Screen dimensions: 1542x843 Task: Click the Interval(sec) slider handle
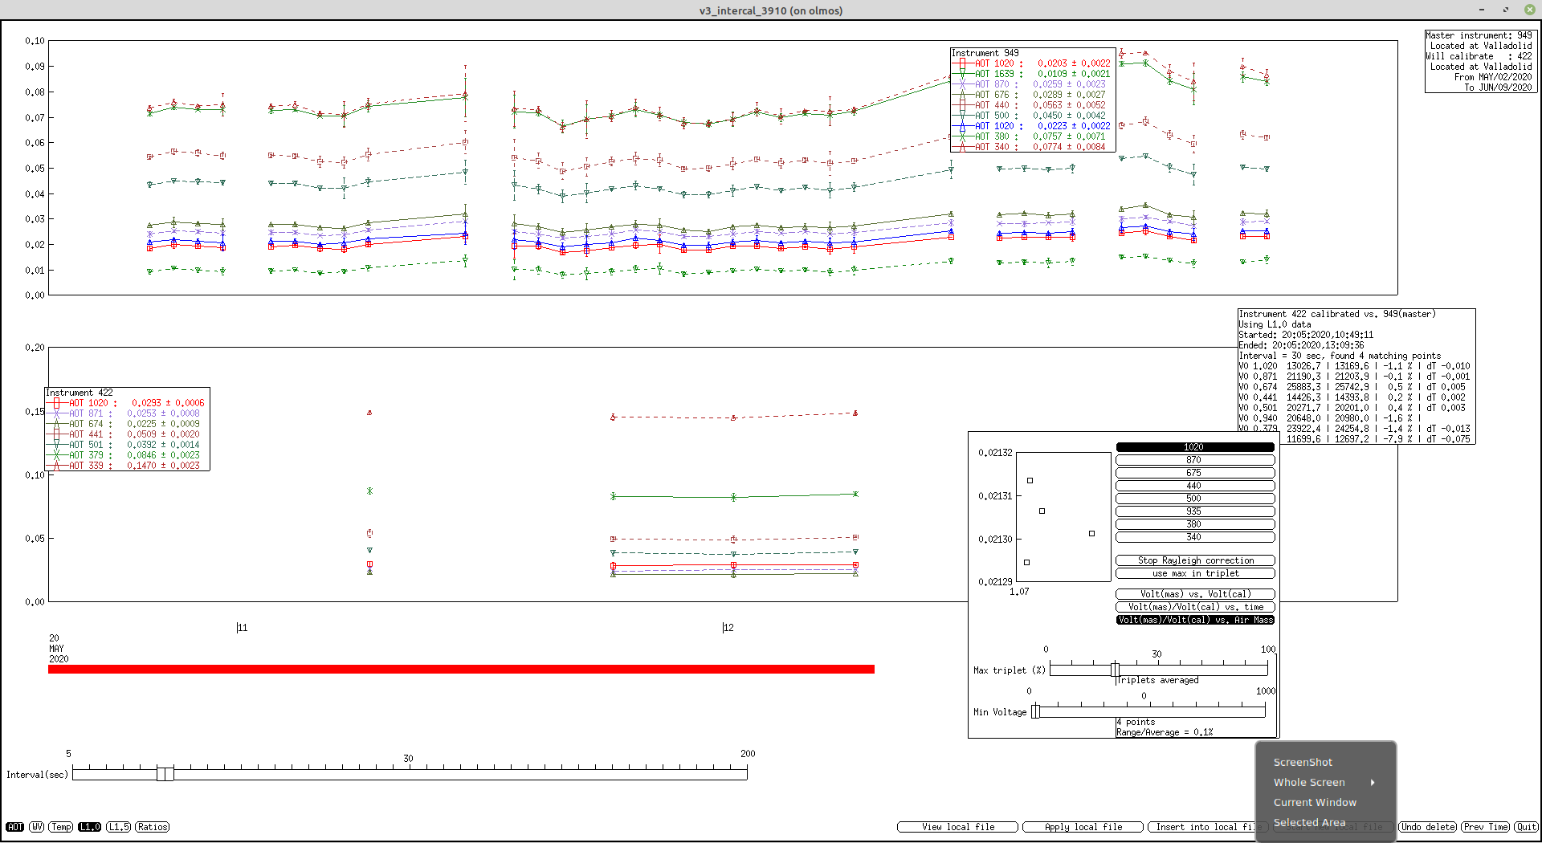tap(165, 774)
